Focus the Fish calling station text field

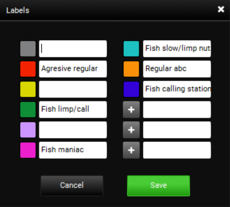(x=177, y=90)
